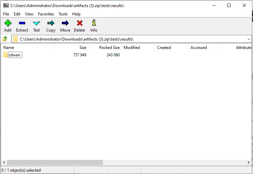Click the Extract toolbar icon
The width and height of the screenshot is (253, 174).
coord(22,23)
